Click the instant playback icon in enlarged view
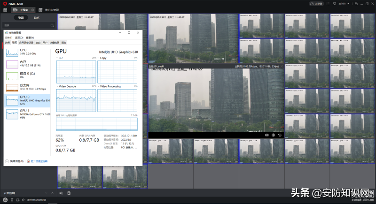Image resolution: width=376 pixels, height=204 pixels. pyautogui.click(x=280, y=135)
